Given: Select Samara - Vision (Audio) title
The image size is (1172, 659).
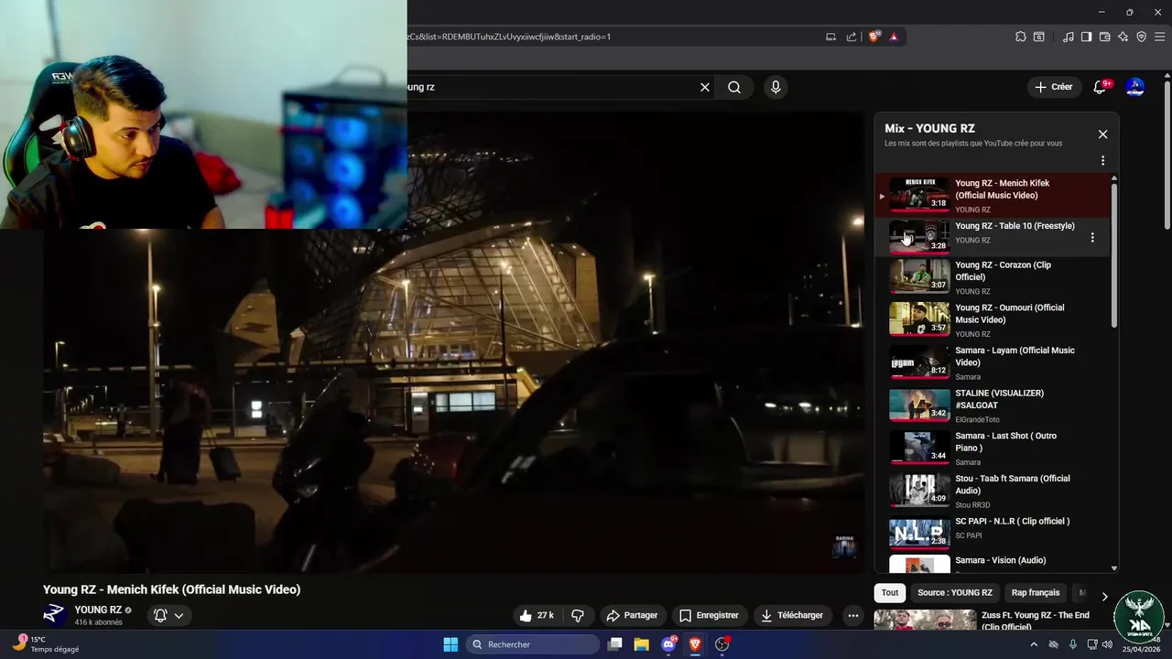Looking at the screenshot, I should pyautogui.click(x=1000, y=560).
